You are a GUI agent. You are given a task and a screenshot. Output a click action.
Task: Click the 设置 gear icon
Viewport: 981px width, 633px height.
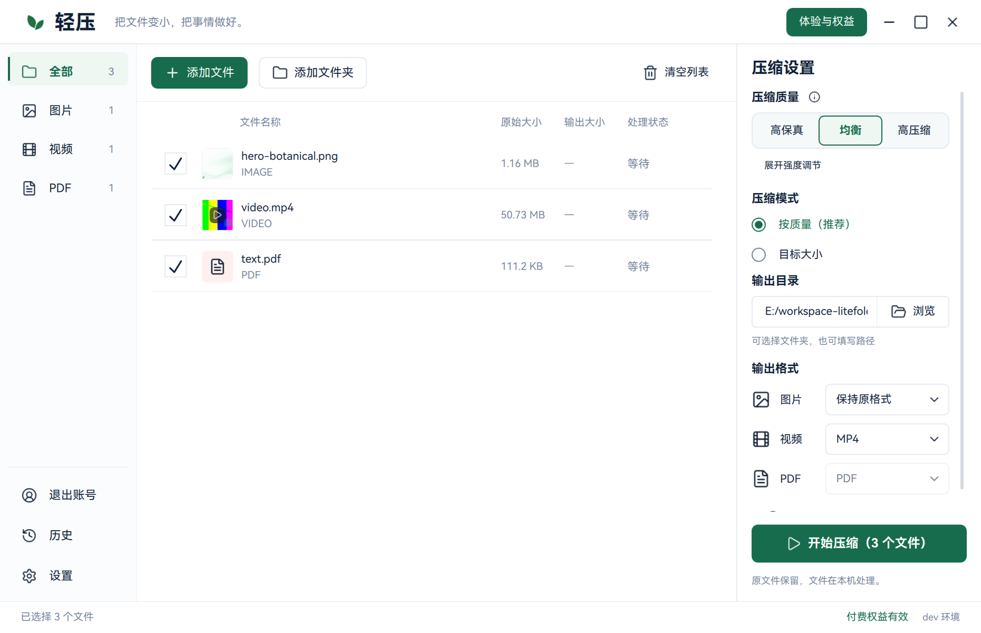coord(30,576)
